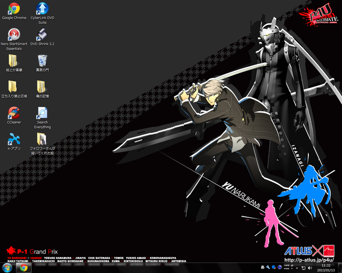Open the language bar options arrow
342x273 pixels.
click(x=292, y=268)
